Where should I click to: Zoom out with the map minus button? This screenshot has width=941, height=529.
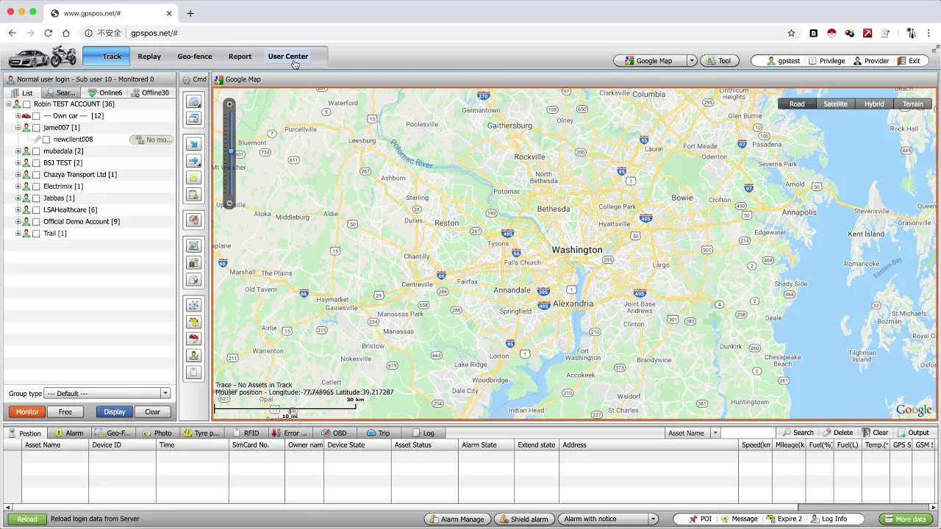point(229,204)
